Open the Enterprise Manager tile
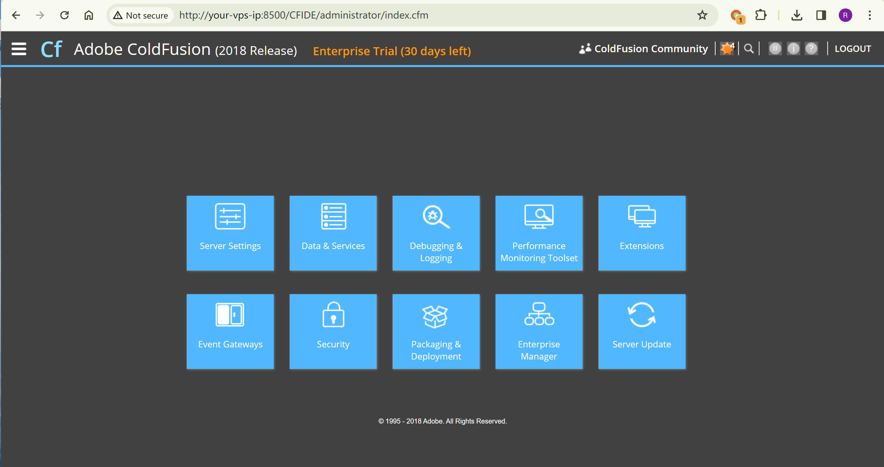This screenshot has width=884, height=467. point(539,331)
